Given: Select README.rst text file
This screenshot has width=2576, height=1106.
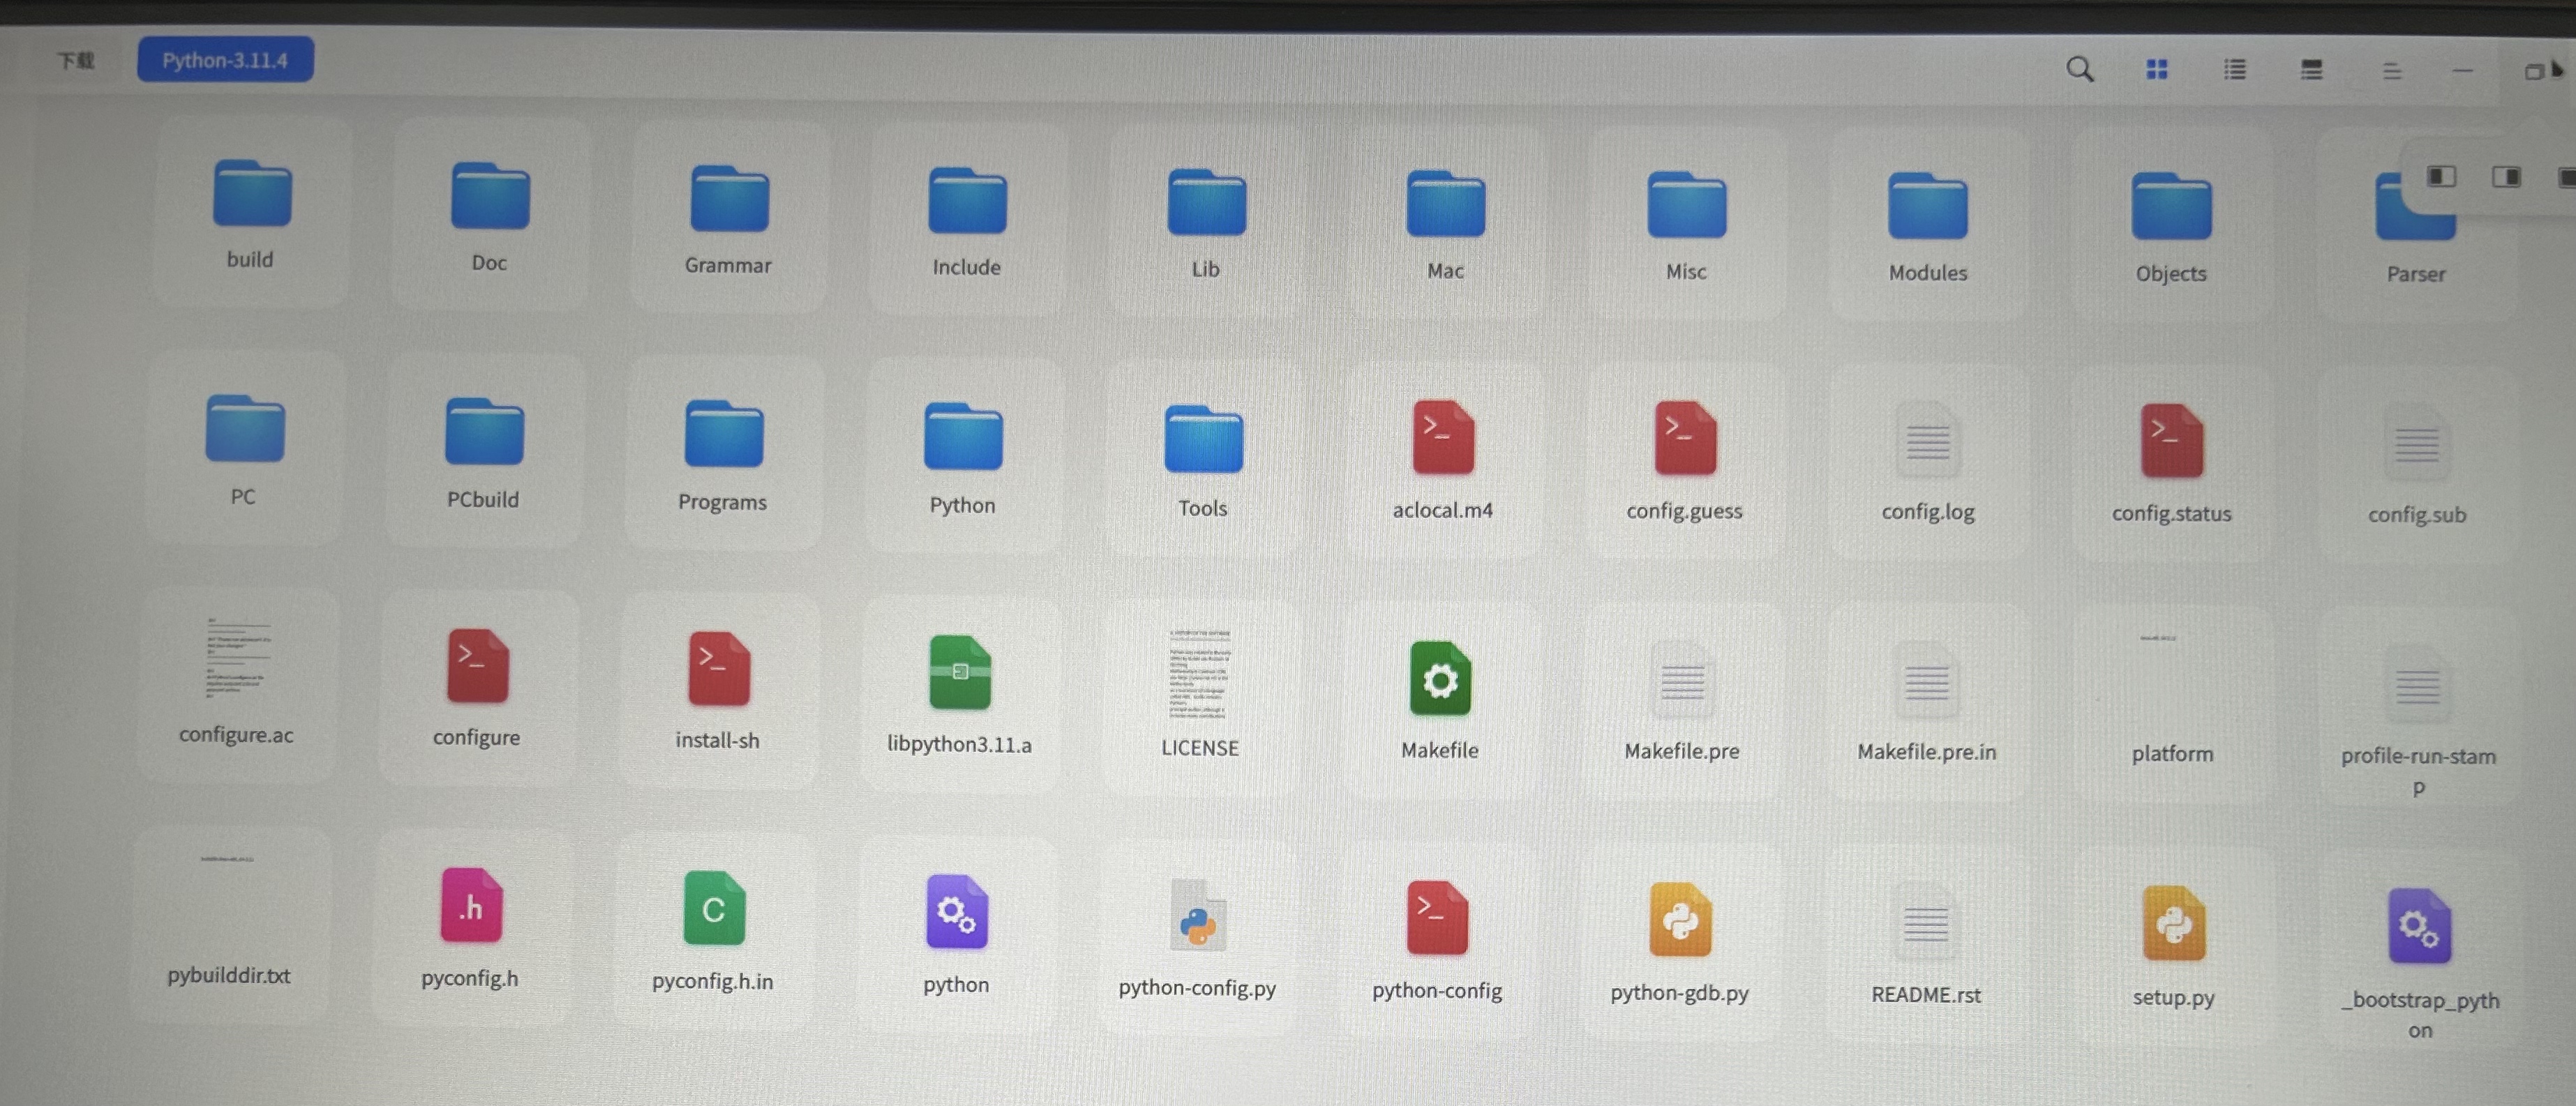Looking at the screenshot, I should 1925,924.
